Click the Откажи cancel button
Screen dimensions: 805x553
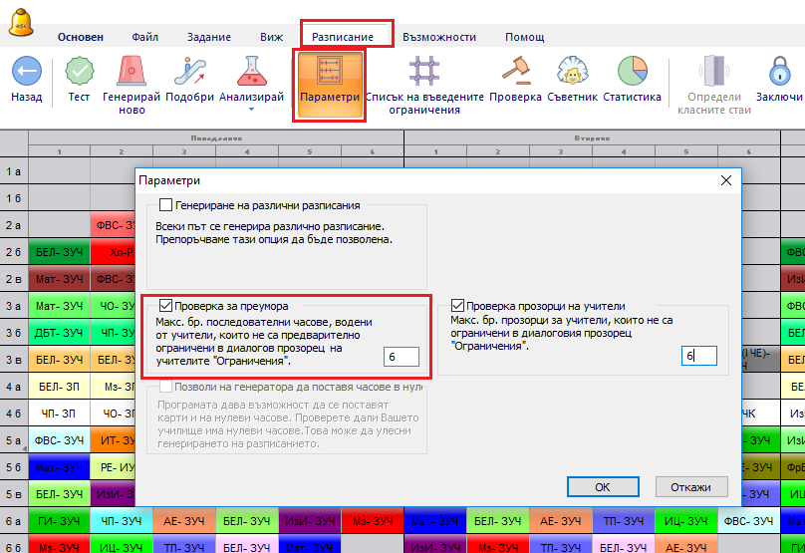click(x=690, y=487)
